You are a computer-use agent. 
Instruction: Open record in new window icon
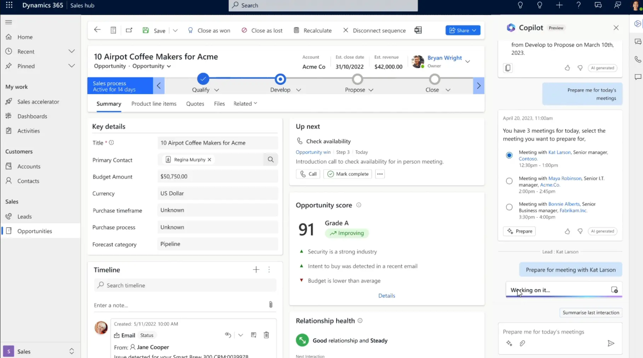point(129,30)
